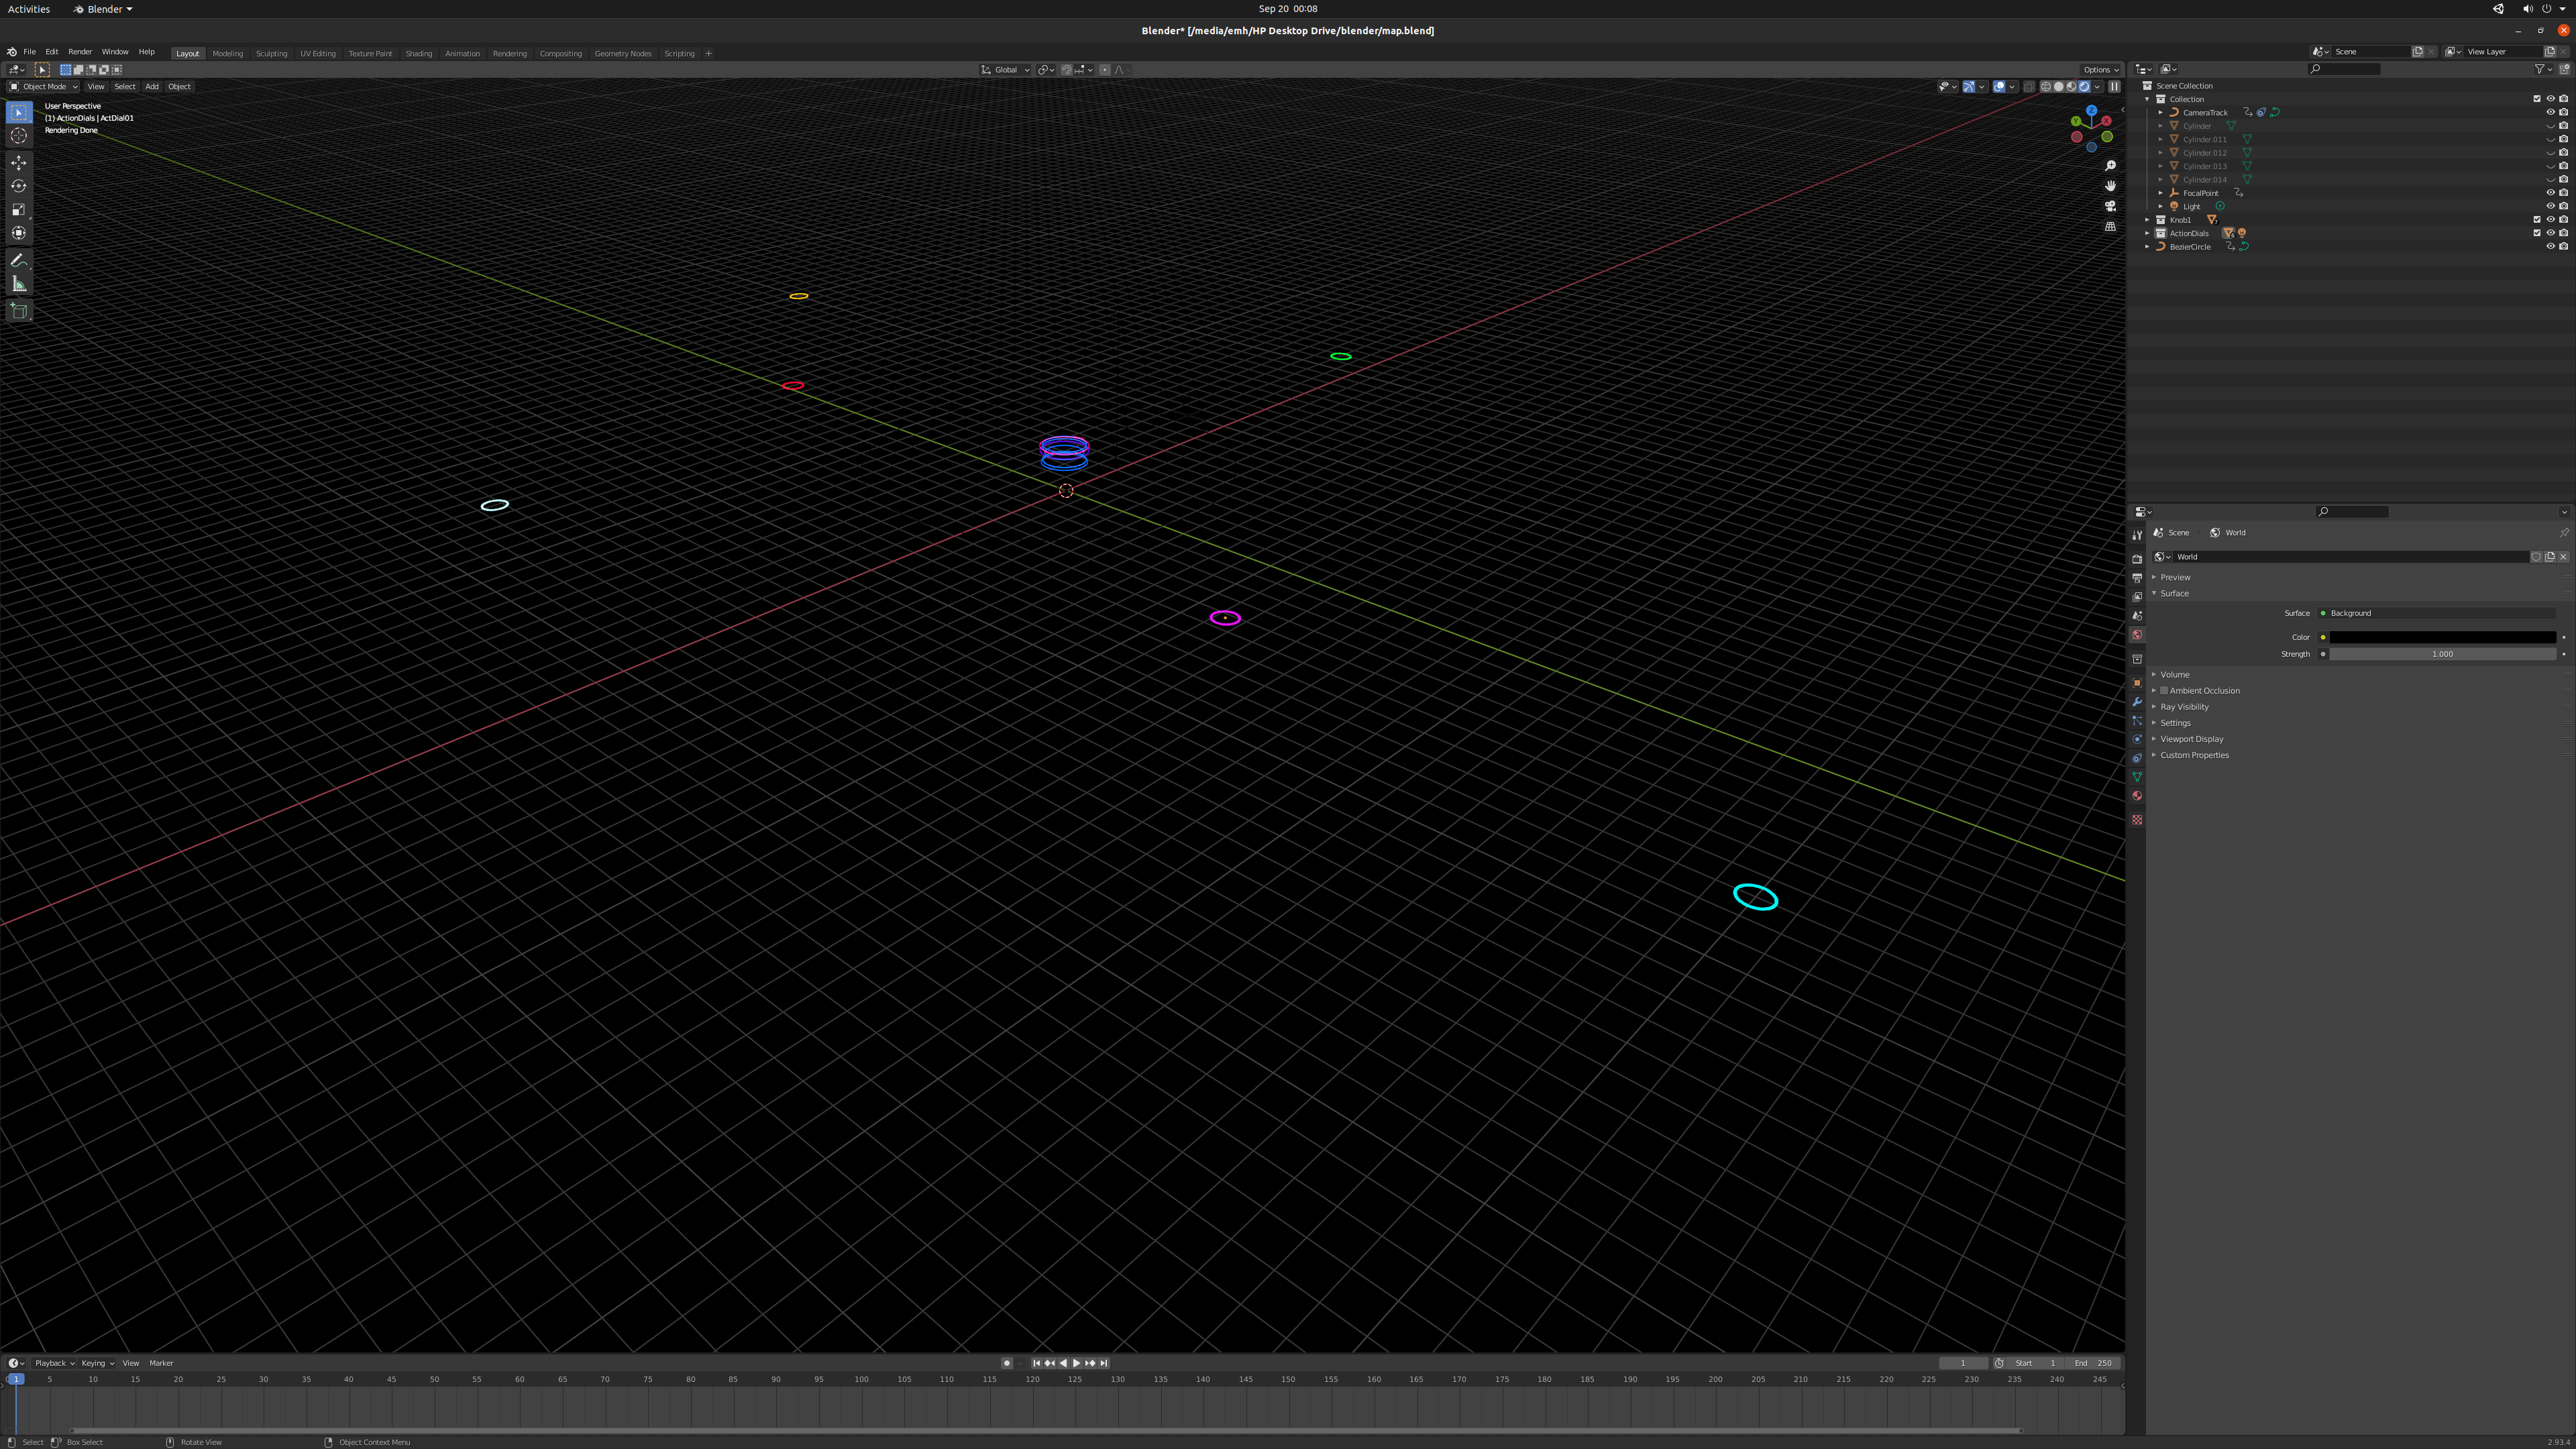Select the Scale tool
Screen dimensions: 2576x1449
click(19, 210)
